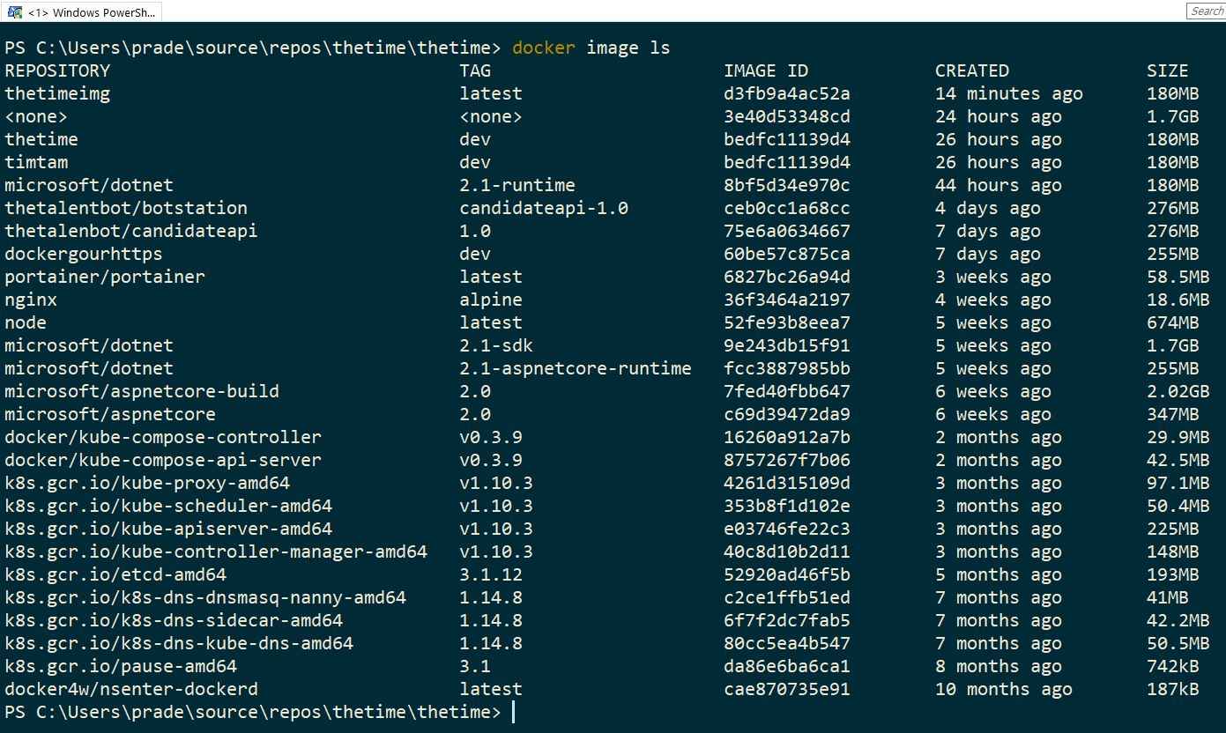The width and height of the screenshot is (1226, 733).
Task: Click the 58.5MB size value
Action: (x=1178, y=277)
